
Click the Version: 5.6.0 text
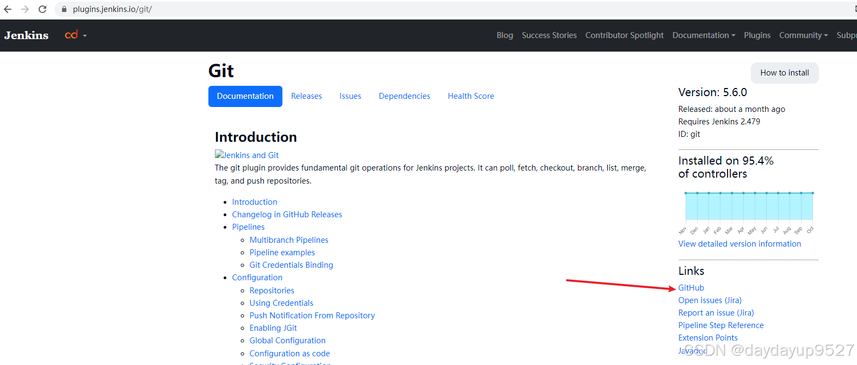[713, 92]
